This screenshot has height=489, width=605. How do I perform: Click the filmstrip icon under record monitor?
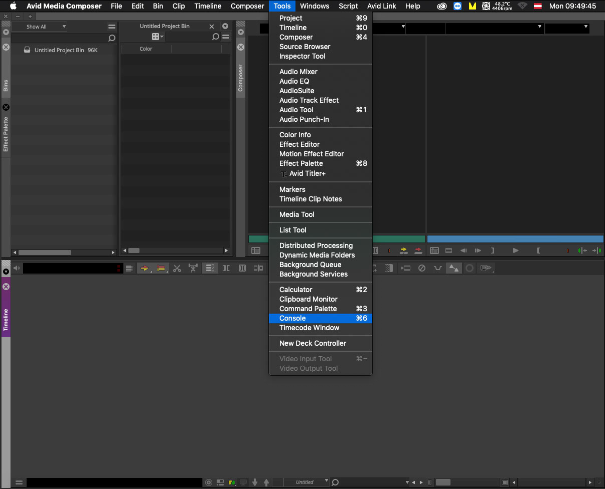448,251
